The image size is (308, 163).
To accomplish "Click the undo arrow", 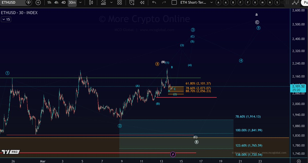I will [x=154, y=3].
